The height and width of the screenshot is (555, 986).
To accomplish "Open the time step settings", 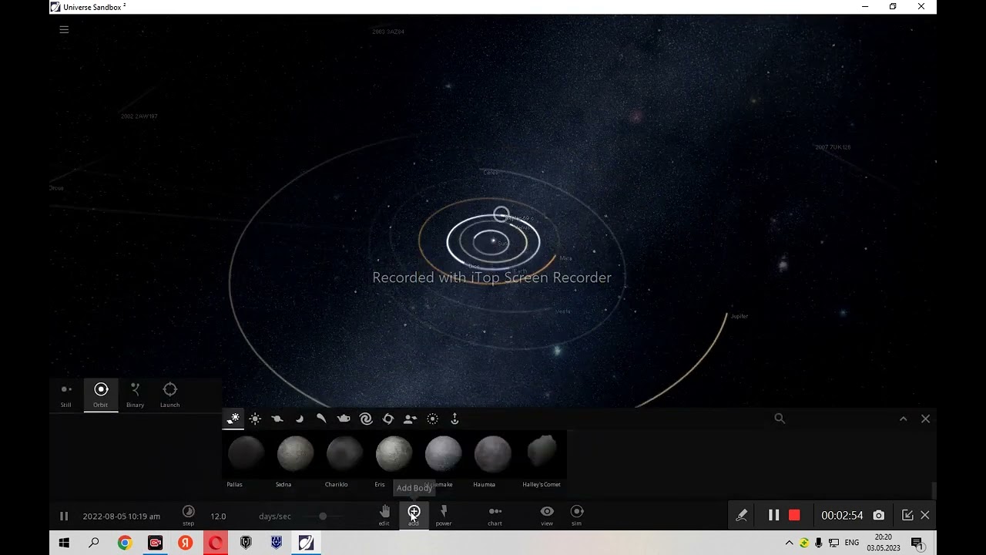I will (x=188, y=515).
